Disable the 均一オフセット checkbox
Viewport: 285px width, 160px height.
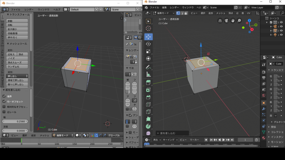coord(4,101)
